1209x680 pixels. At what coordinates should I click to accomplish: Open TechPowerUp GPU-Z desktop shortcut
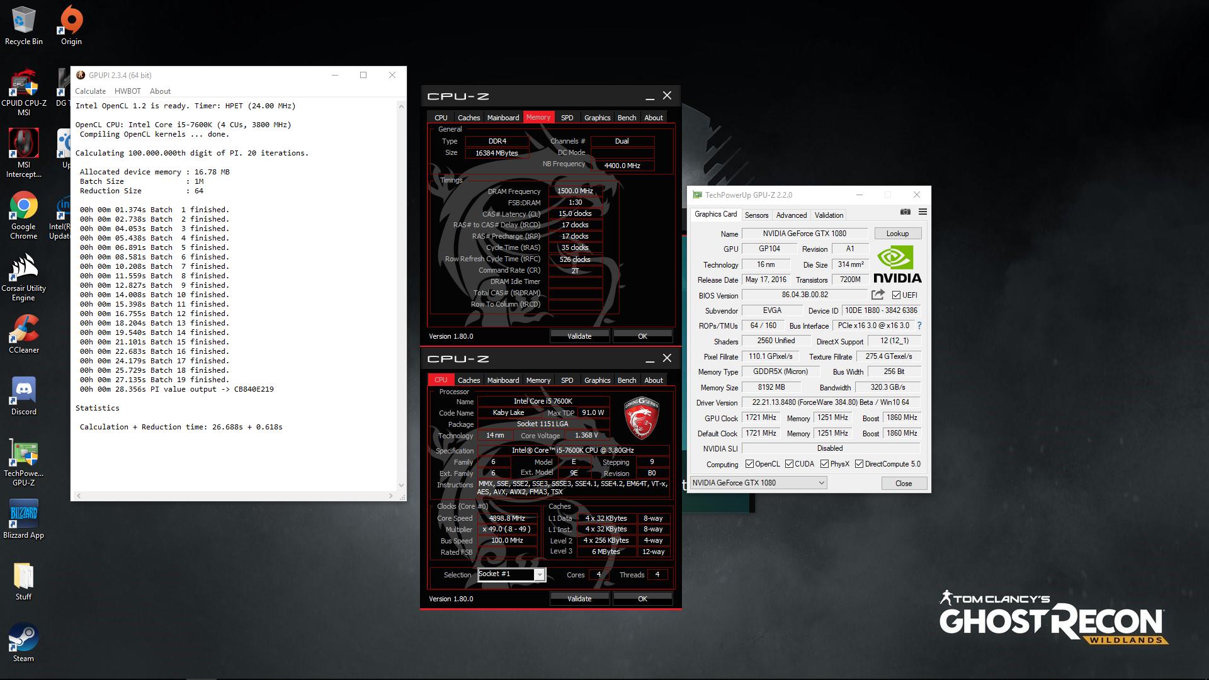click(24, 462)
